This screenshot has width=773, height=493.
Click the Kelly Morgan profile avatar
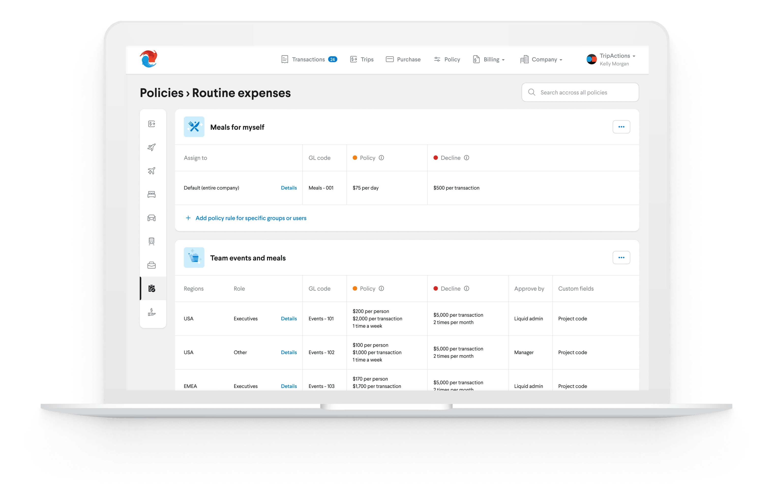point(591,60)
